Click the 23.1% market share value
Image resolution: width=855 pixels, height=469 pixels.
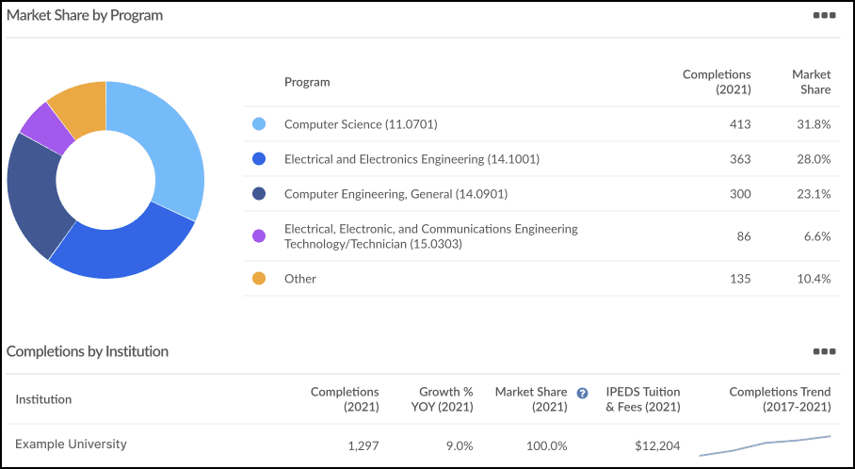point(814,194)
